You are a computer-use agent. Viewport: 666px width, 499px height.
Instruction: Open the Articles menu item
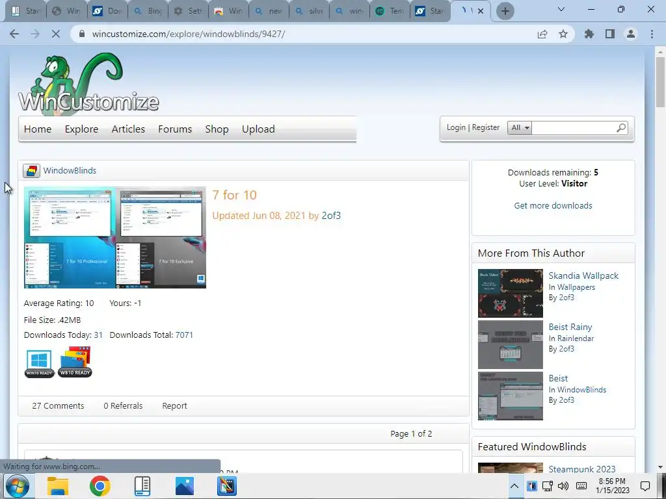tap(128, 129)
